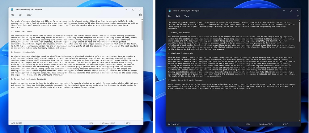Click Notepad app icon in light title bar
The image size is (309, 133).
click(x=12, y=10)
